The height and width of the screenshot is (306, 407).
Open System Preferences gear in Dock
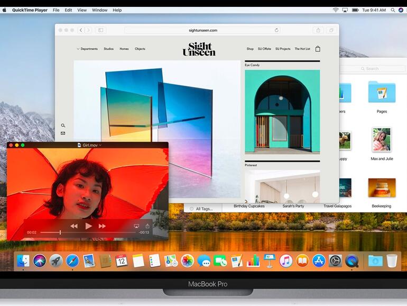coord(335,261)
